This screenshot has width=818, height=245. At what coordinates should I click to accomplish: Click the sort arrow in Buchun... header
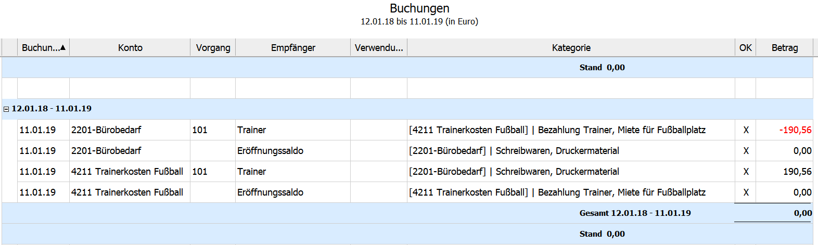[x=63, y=48]
